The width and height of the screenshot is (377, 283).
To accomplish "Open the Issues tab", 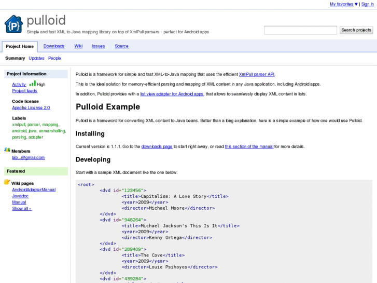I will [x=99, y=46].
